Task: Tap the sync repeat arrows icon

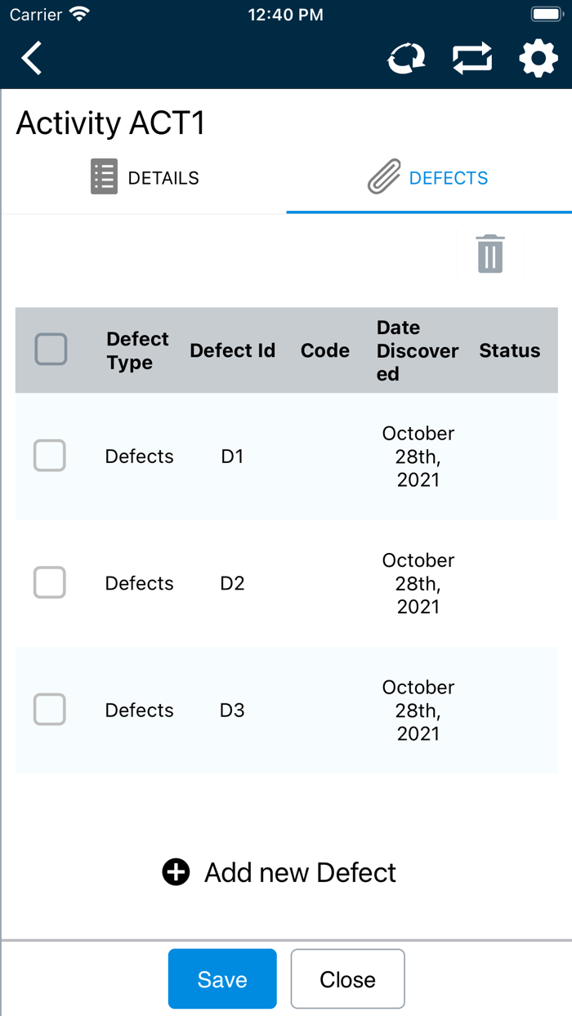Action: 472,59
